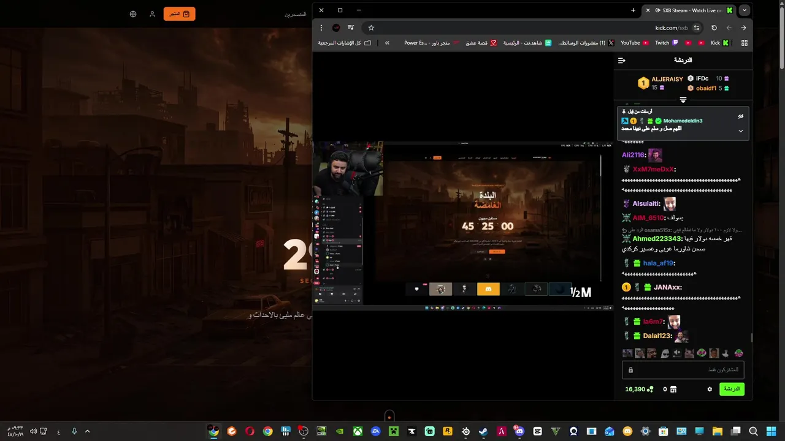Image resolution: width=785 pixels, height=441 pixels.
Task: Open site information for kick.com
Action: pyautogui.click(x=696, y=28)
